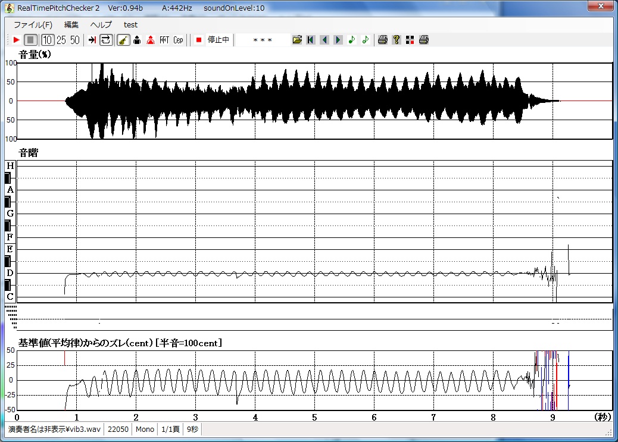Click the second green music note icon
Image resolution: width=618 pixels, height=442 pixels.
(x=366, y=40)
